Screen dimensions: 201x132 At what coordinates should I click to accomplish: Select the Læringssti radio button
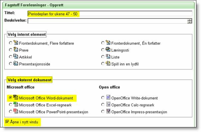coord(103,50)
